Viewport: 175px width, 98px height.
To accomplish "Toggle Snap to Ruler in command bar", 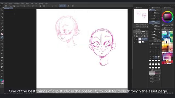I will [x=61, y=6].
